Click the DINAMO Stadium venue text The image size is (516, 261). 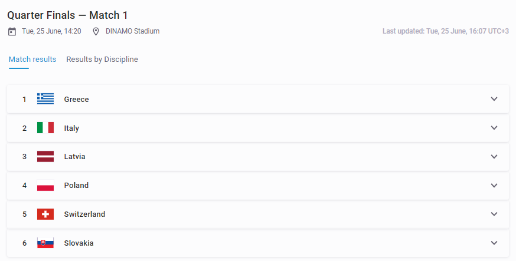[133, 31]
